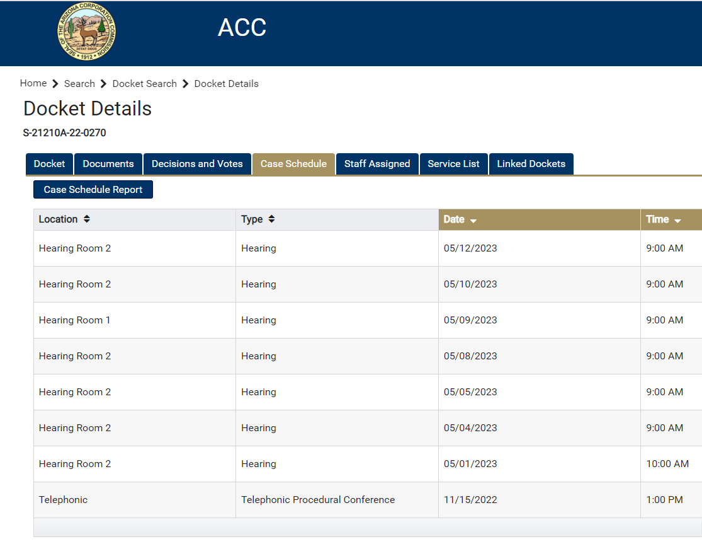Select the Case Schedule tab
The image size is (702, 556).
(293, 164)
